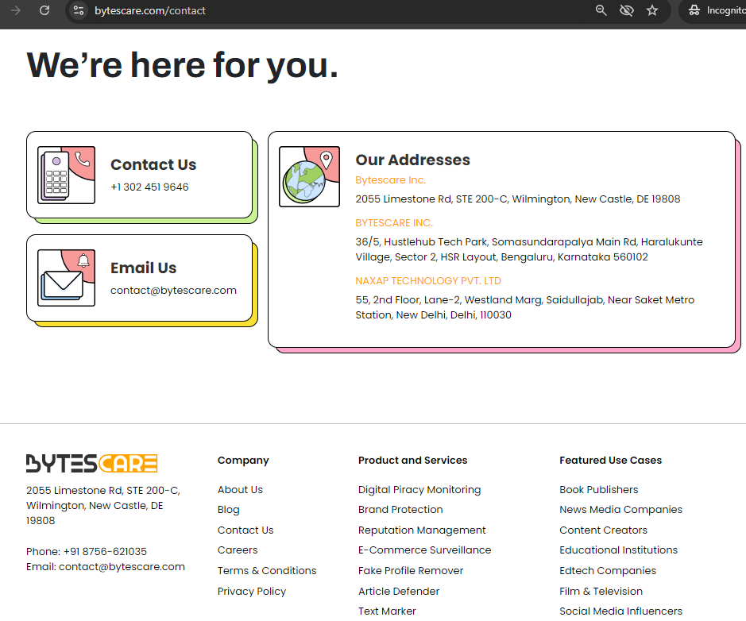Open Content Creators link
Image resolution: width=746 pixels, height=621 pixels.
click(603, 530)
